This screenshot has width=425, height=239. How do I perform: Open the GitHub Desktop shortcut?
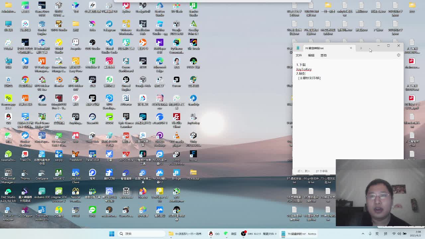point(160,139)
